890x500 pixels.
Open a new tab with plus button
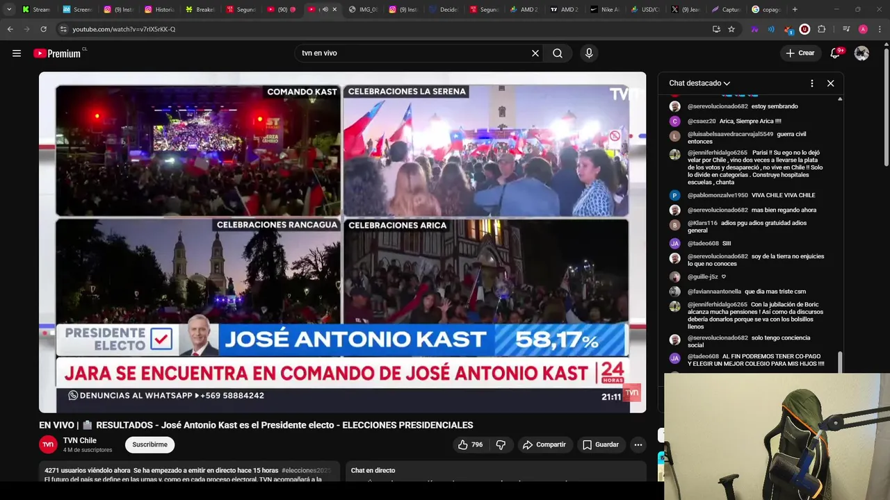pyautogui.click(x=795, y=10)
